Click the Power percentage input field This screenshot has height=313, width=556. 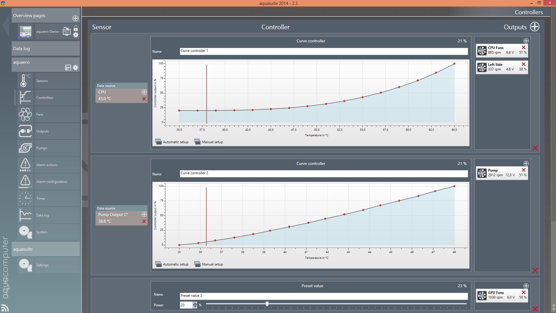[x=186, y=305]
